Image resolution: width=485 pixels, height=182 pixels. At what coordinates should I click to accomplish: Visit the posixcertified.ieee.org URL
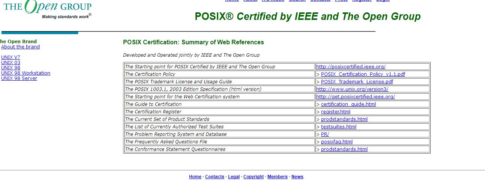coord(351,67)
